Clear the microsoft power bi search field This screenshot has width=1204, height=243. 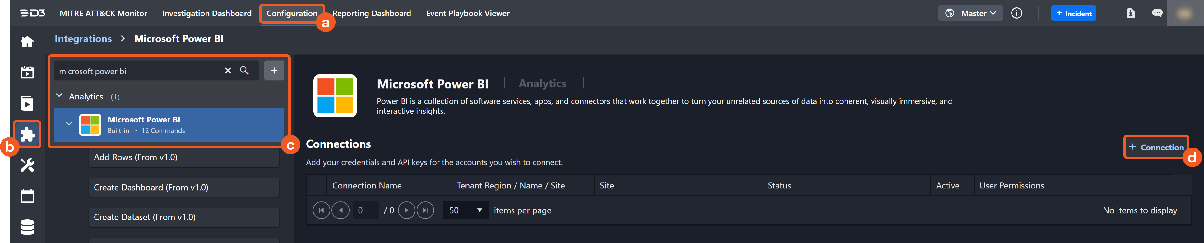tap(228, 71)
